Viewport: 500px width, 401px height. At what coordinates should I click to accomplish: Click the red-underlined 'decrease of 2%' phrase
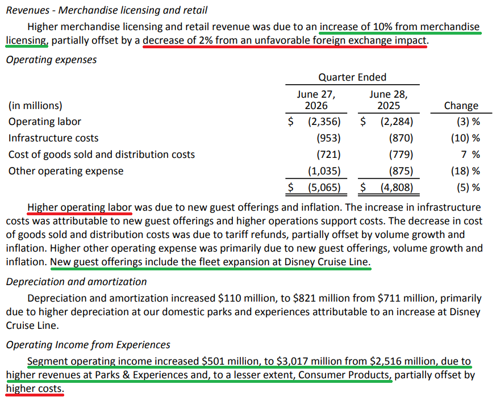point(178,40)
